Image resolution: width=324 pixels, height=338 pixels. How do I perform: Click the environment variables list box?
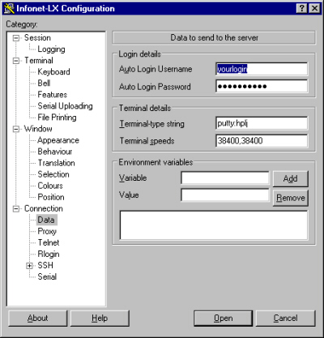[x=214, y=225]
